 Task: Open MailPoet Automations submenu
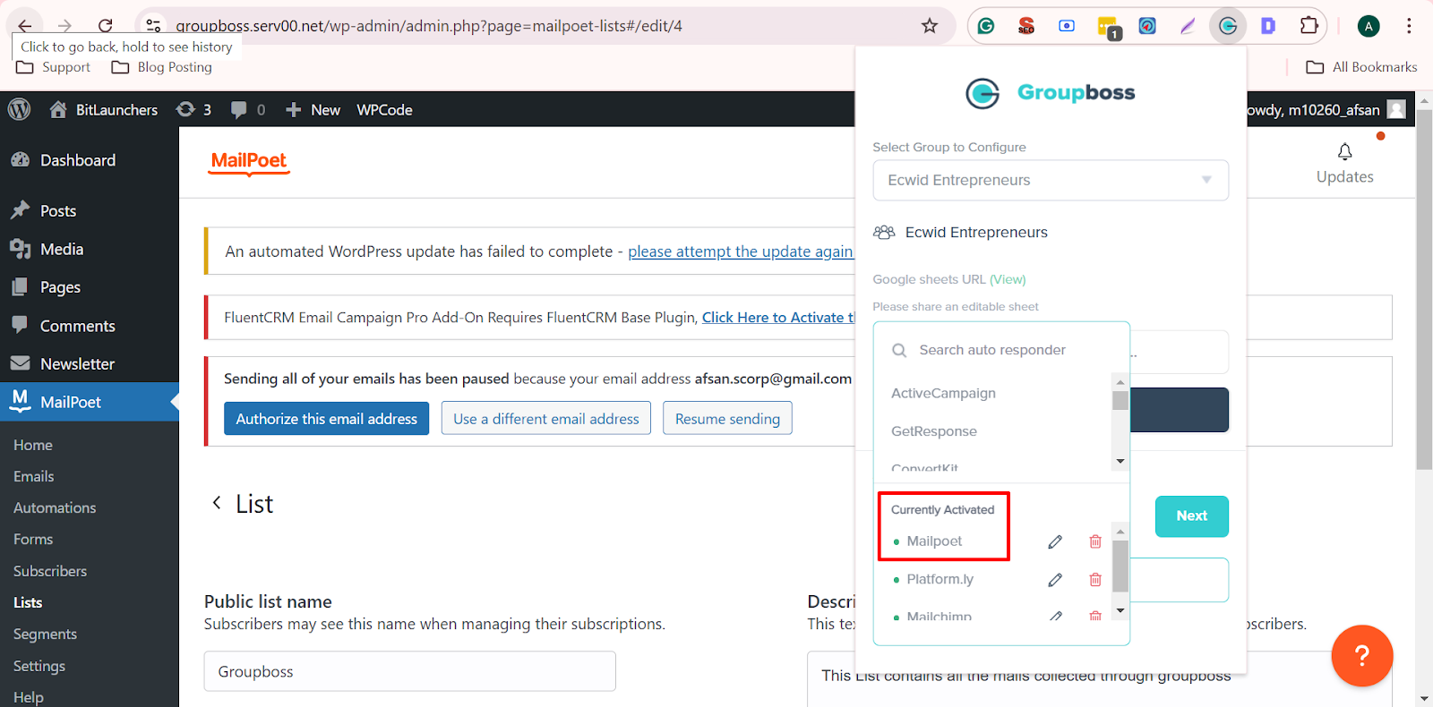55,507
